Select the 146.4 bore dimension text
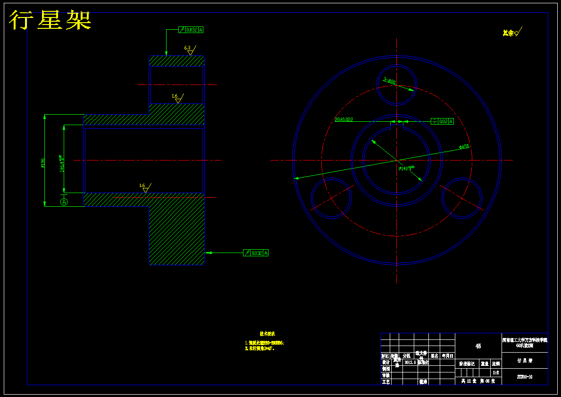 pos(61,164)
